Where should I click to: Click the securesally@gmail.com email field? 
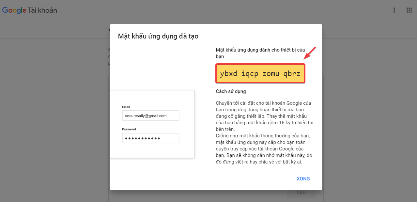coord(150,116)
